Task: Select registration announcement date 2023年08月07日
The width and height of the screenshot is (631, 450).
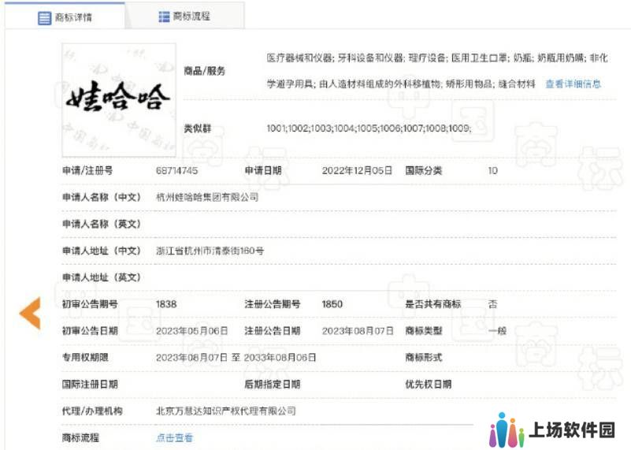Action: point(358,331)
